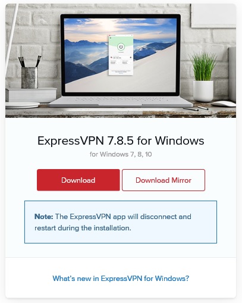Click the ExpressVPN 7.8.5 for Windows heading

tap(121, 140)
